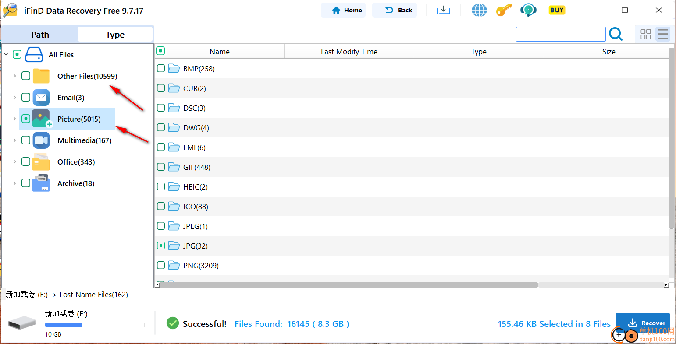The height and width of the screenshot is (344, 676).
Task: Sort by Last Modify Time column
Action: [x=349, y=52]
